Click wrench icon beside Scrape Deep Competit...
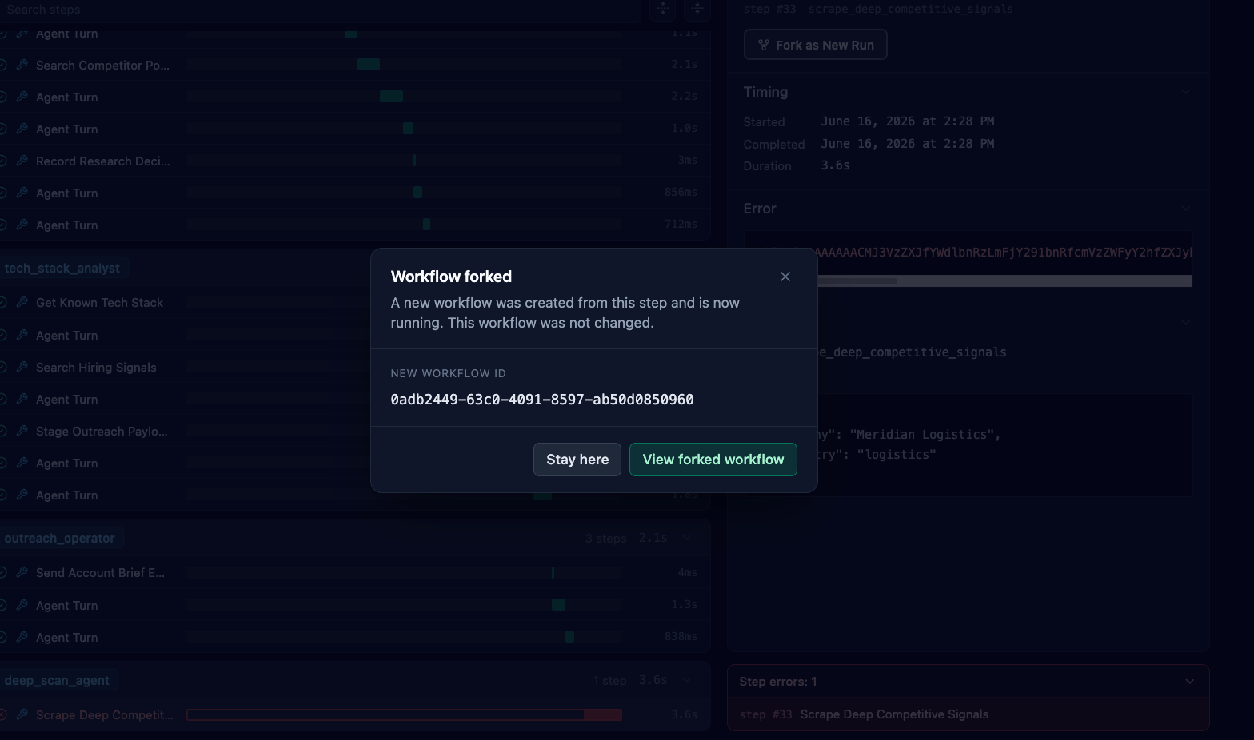Screen dimensions: 1254x740 click(x=22, y=714)
